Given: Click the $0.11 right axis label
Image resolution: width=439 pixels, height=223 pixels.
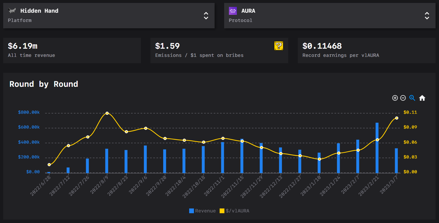Looking at the screenshot, I should point(410,112).
